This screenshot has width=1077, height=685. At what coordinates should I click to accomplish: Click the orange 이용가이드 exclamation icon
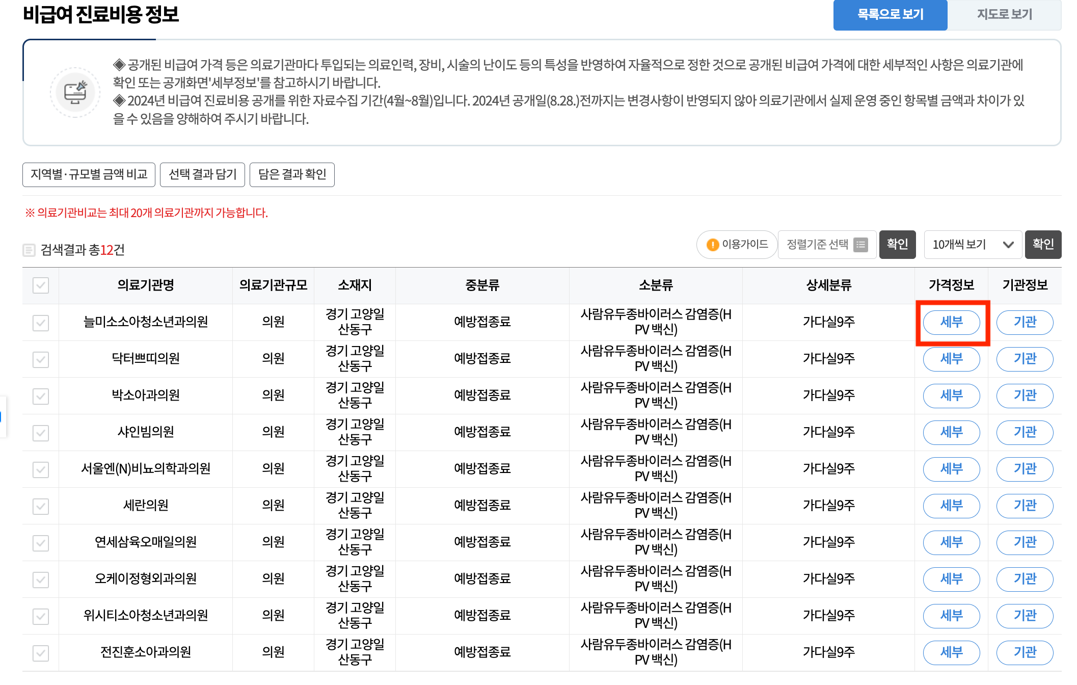click(x=712, y=245)
